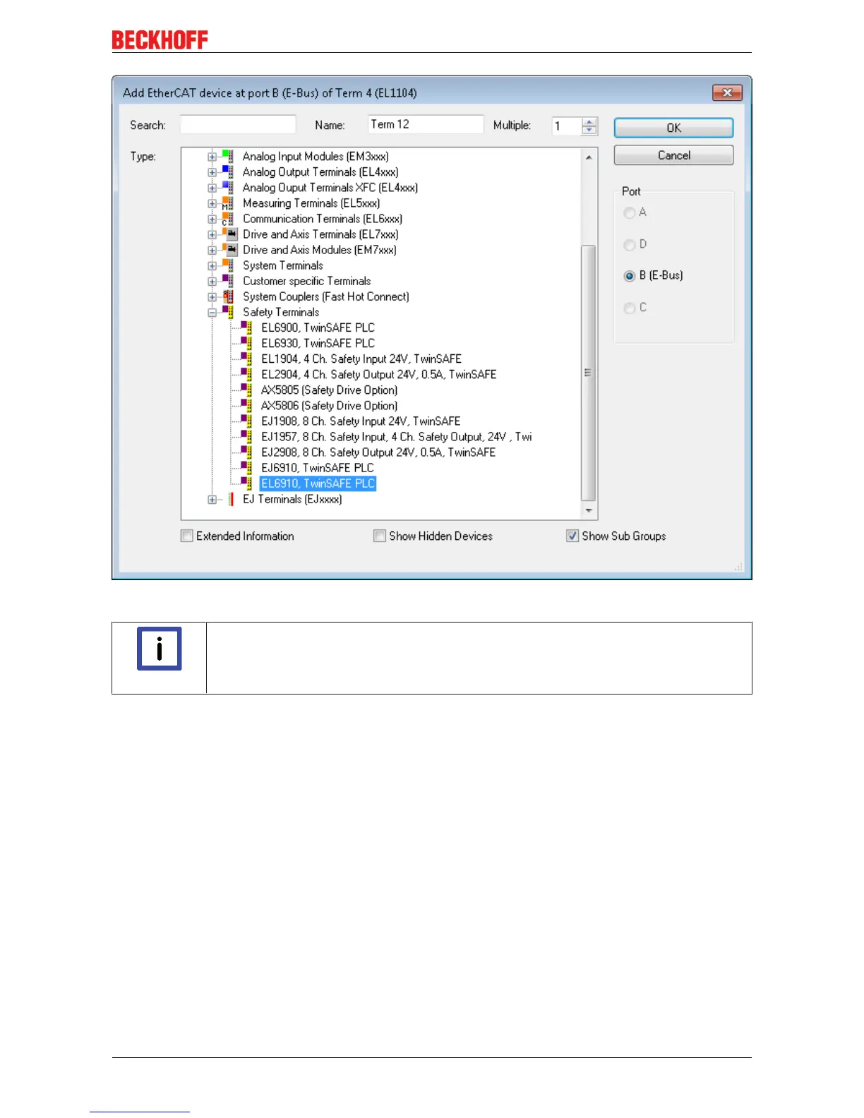This screenshot has width=864, height=1118.
Task: Click the type list scrollbar thumb
Action: 588,373
